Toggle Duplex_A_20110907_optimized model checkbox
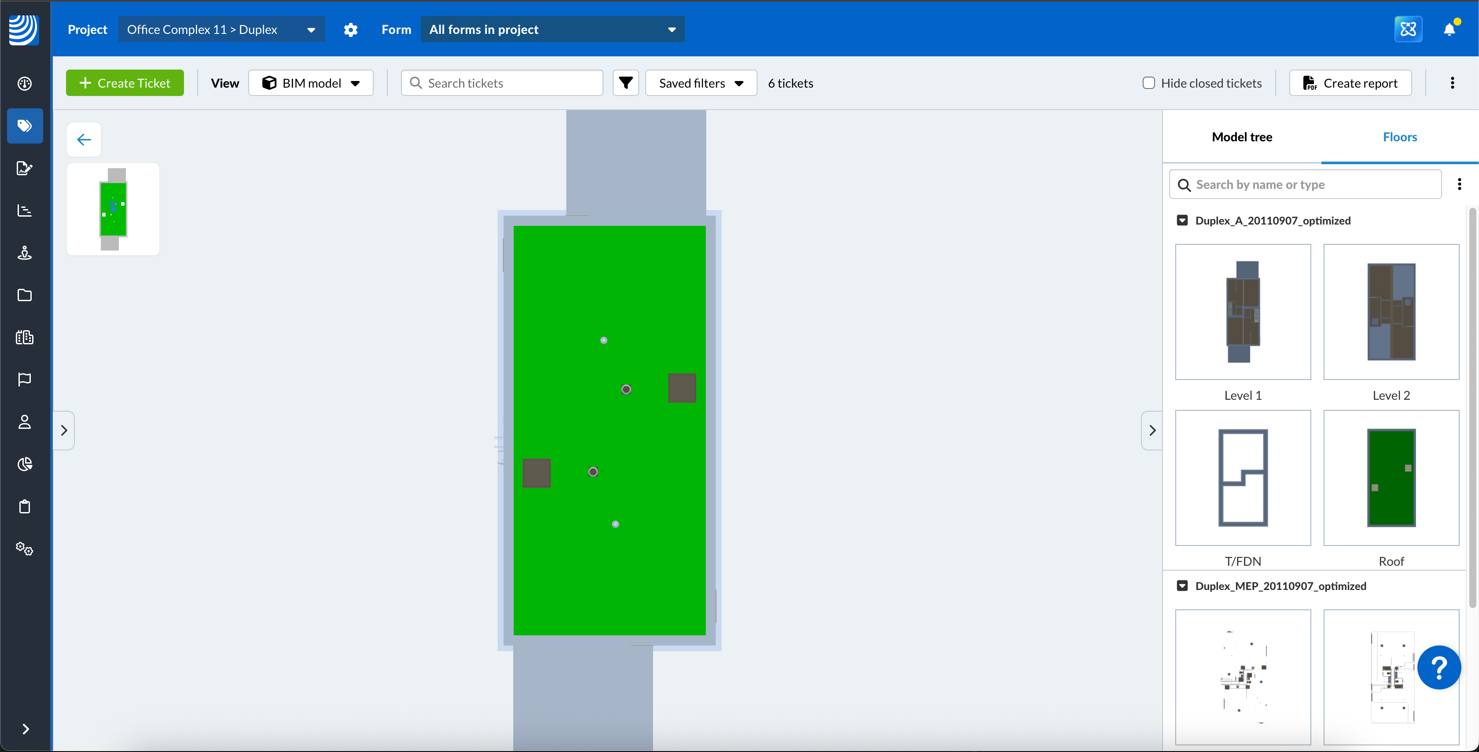 (x=1182, y=221)
